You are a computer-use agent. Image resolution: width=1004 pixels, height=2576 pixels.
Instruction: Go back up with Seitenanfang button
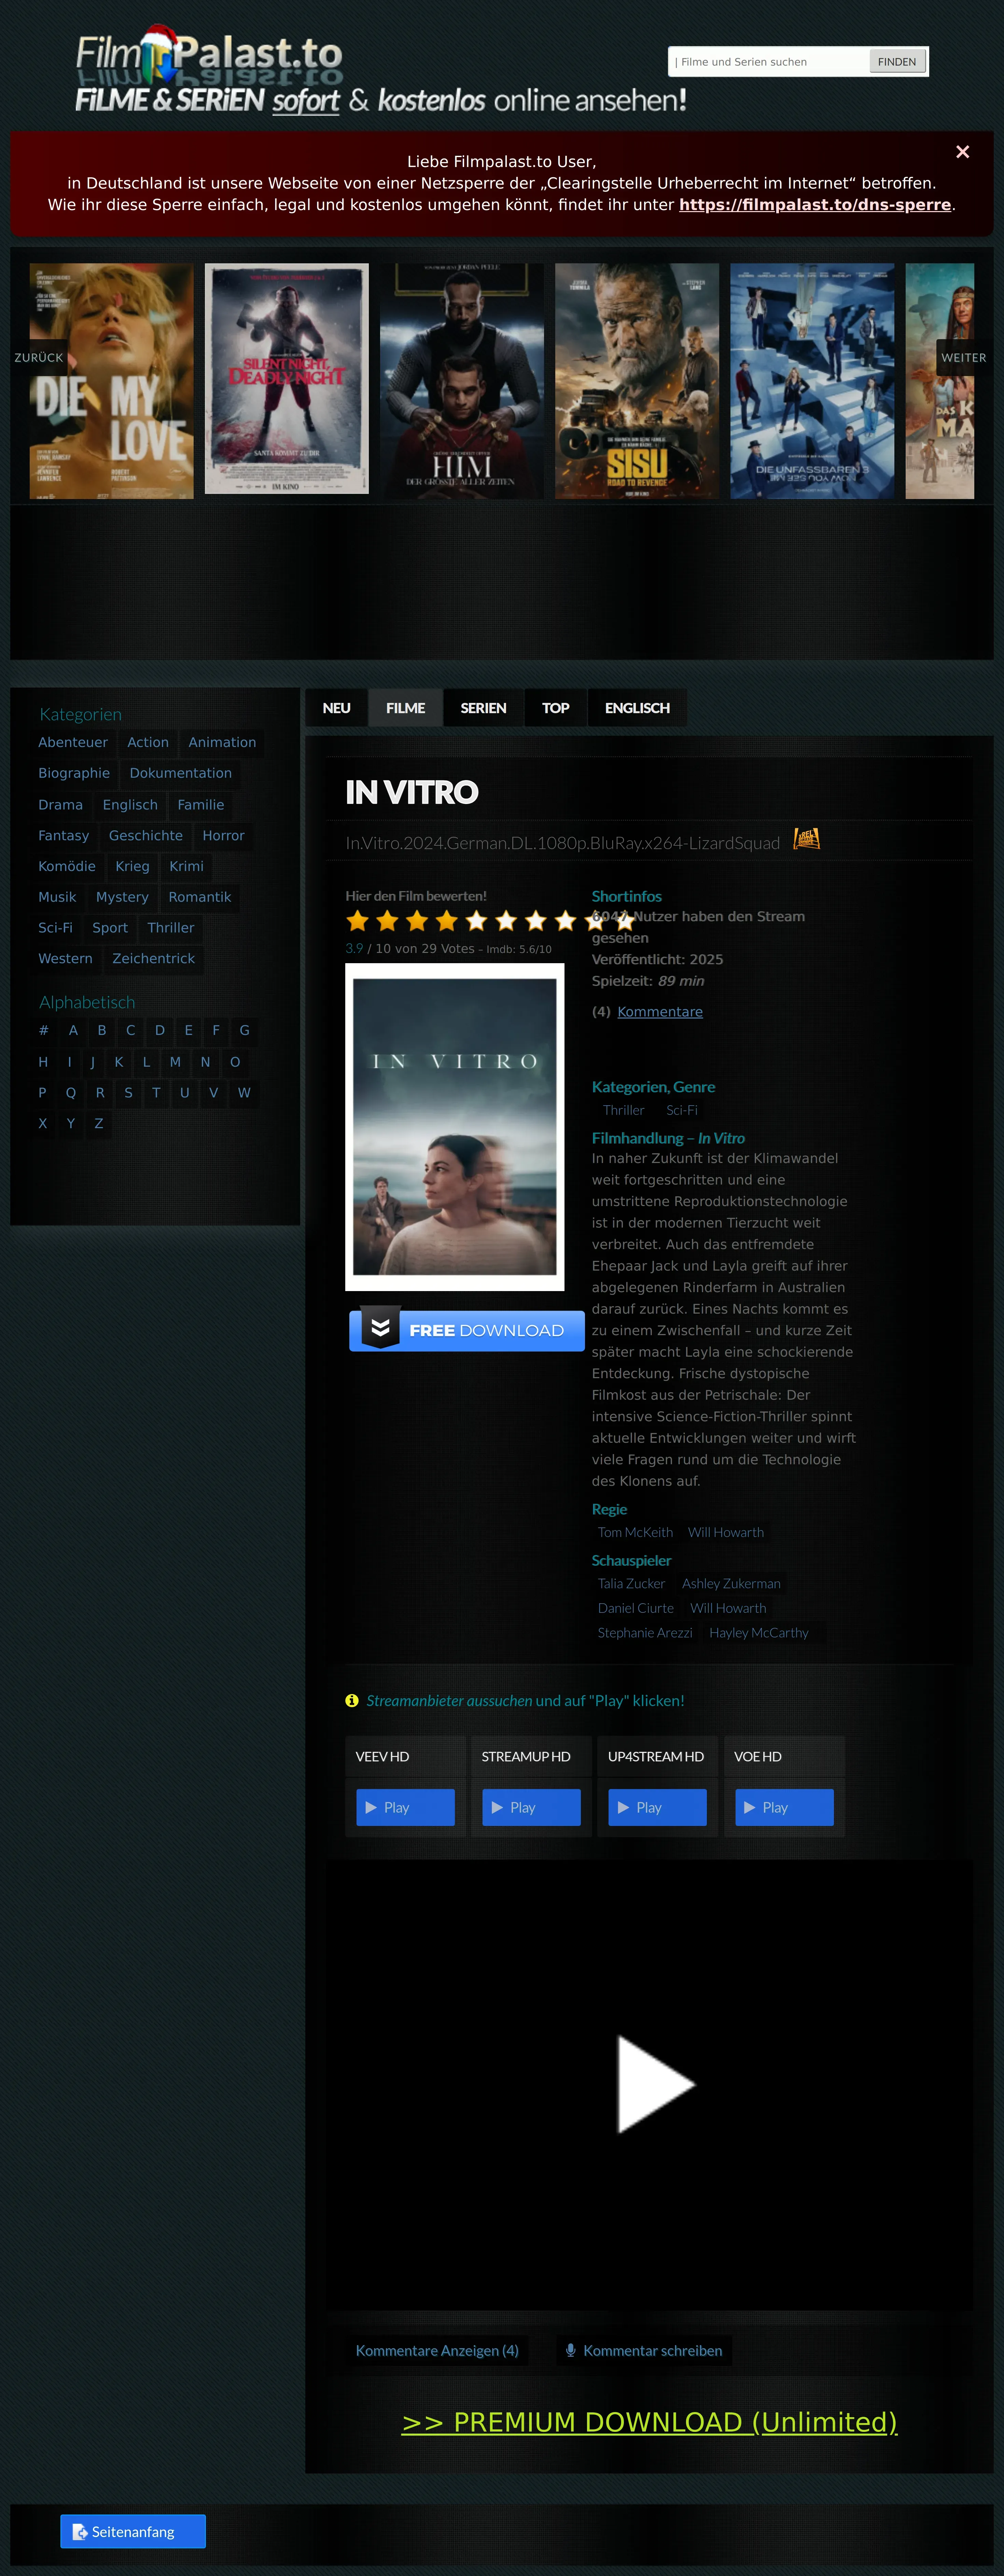[x=133, y=2531]
